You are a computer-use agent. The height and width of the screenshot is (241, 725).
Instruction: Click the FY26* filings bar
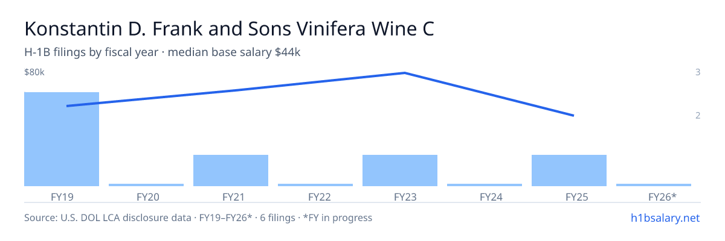(x=654, y=185)
